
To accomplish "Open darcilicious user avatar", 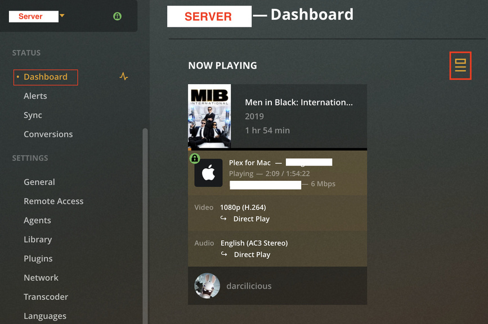I will click(x=207, y=286).
